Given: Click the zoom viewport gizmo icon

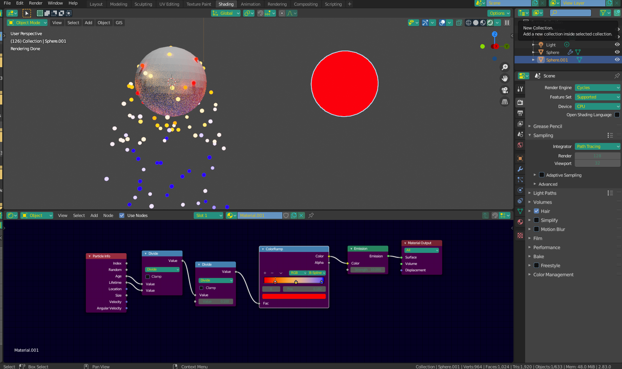Looking at the screenshot, I should tap(505, 67).
